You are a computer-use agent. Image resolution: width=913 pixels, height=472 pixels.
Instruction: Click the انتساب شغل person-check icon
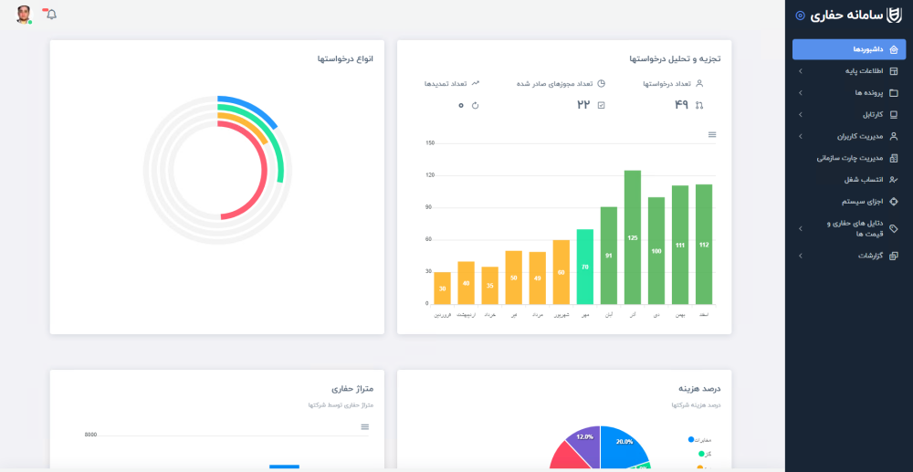coord(894,180)
